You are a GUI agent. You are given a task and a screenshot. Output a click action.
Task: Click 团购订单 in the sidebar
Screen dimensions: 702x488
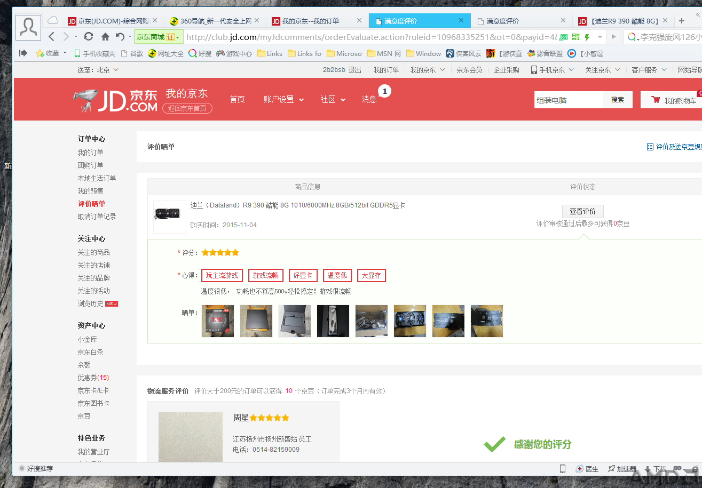(90, 165)
